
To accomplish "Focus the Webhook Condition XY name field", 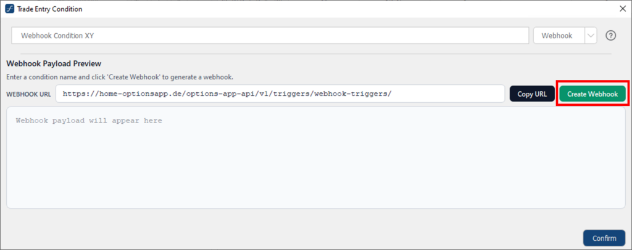I will click(x=270, y=36).
